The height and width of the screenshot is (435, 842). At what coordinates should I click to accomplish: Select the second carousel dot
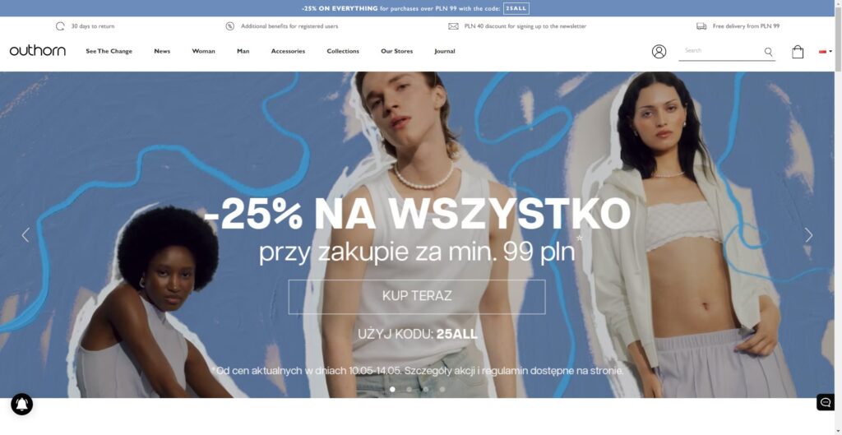coord(409,389)
